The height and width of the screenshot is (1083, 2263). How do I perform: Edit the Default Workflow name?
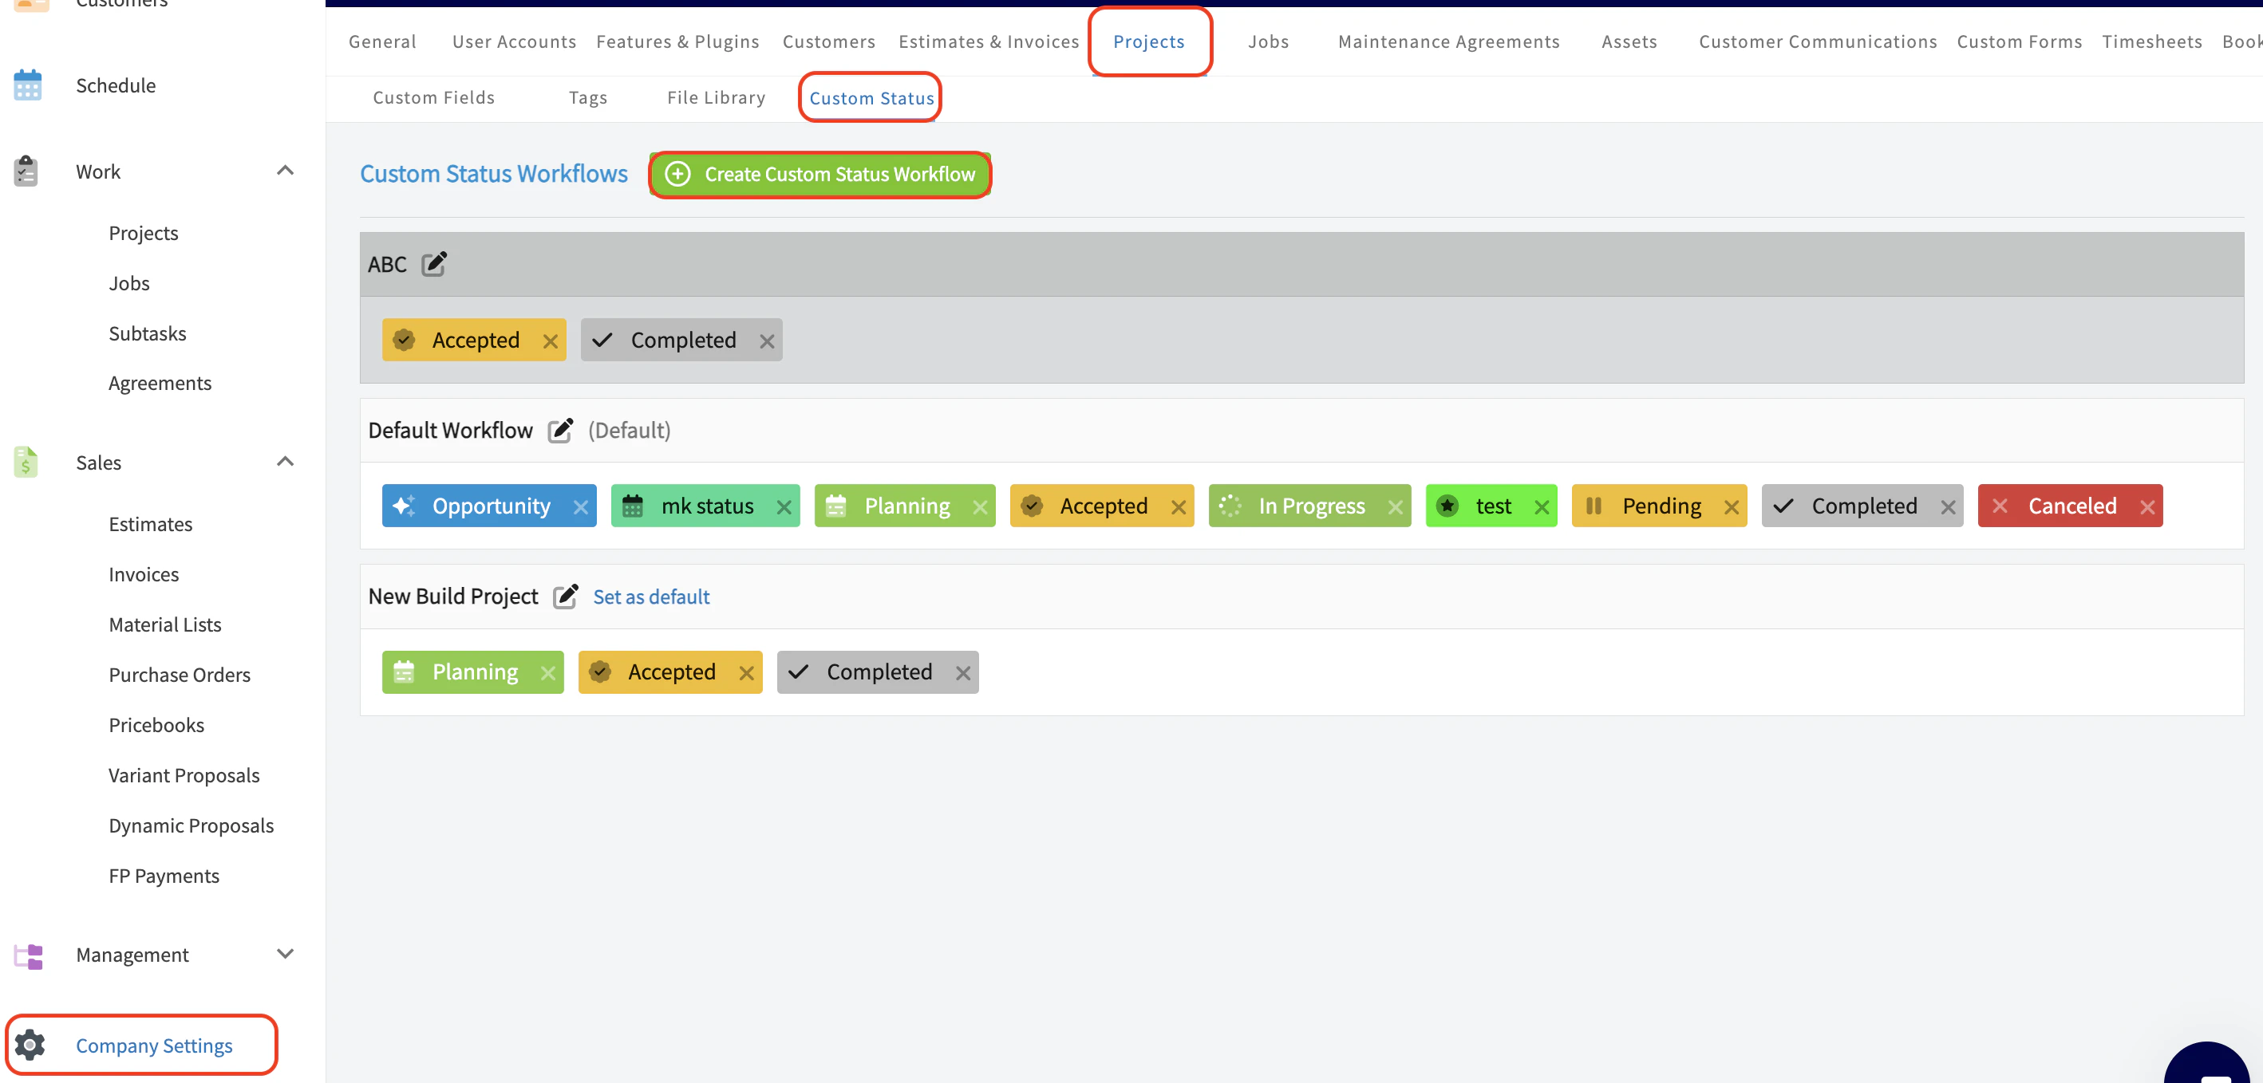[x=560, y=429]
